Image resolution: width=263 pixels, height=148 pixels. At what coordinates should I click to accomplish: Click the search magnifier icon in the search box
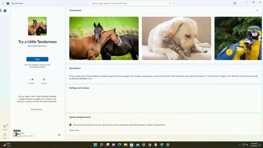coord(170,3)
